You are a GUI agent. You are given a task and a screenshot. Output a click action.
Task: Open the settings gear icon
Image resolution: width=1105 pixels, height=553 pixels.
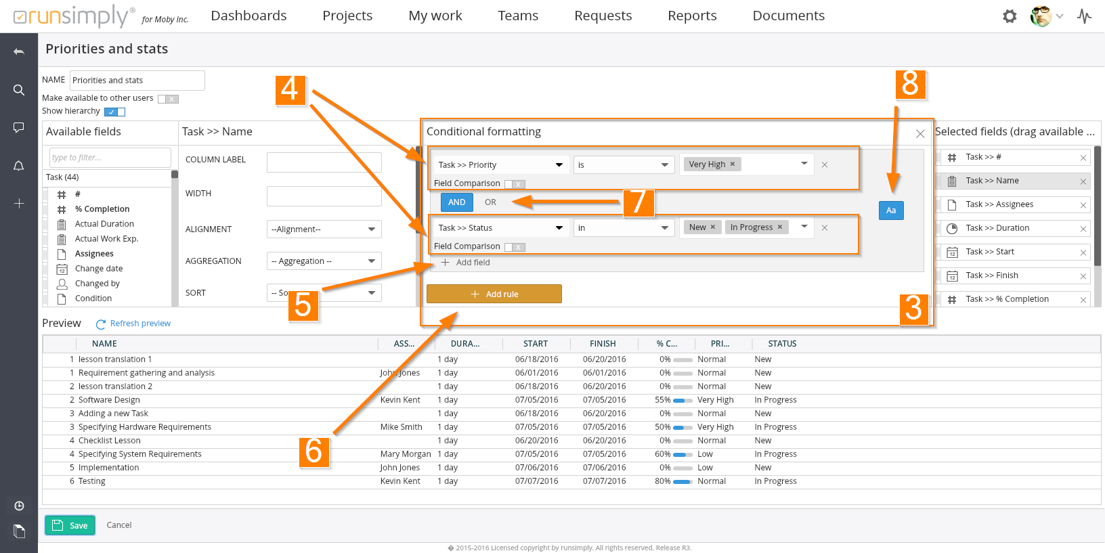coord(1010,16)
